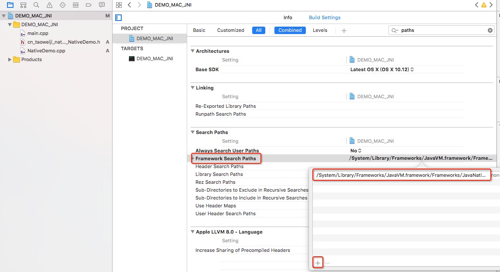Open Always Search User Paths No dropdown
Viewport: 500px width, 272px height.
click(x=356, y=151)
